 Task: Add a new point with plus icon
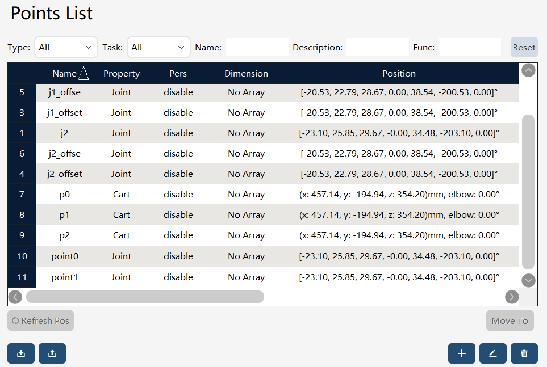coord(462,353)
